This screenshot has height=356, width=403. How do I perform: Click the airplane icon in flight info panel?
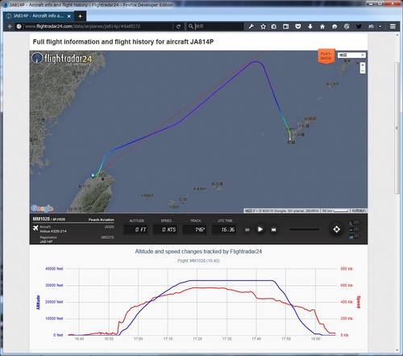tap(35, 228)
